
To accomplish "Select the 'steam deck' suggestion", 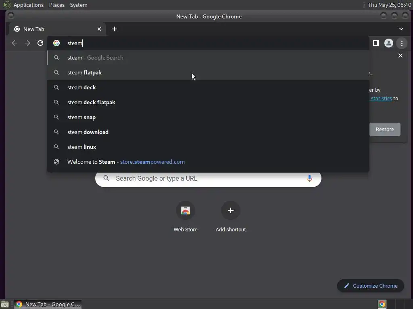I will tap(208, 87).
